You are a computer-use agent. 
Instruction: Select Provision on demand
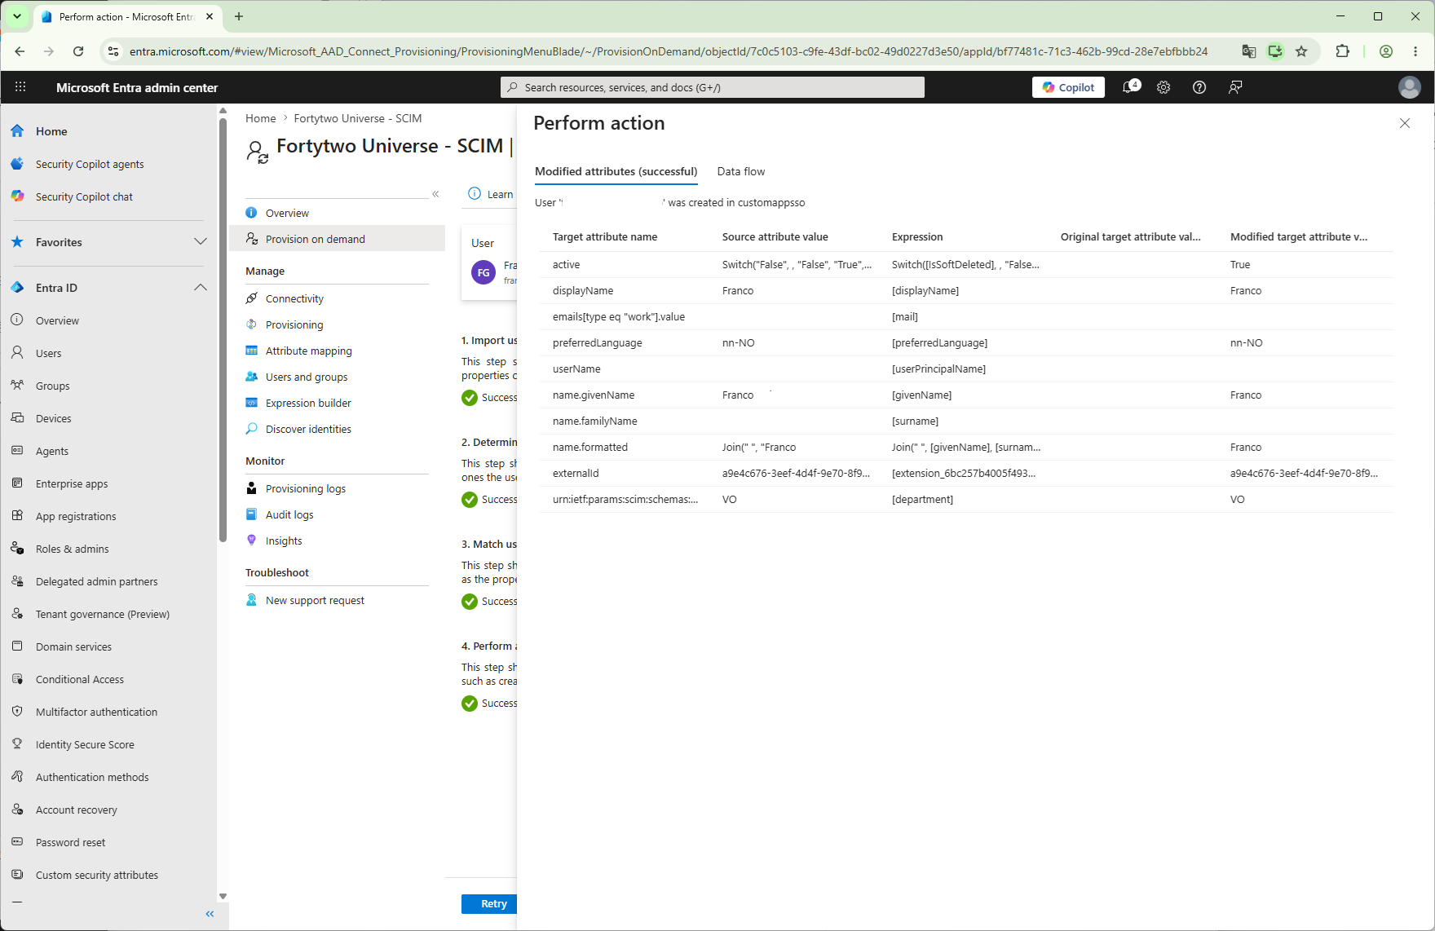(x=337, y=239)
